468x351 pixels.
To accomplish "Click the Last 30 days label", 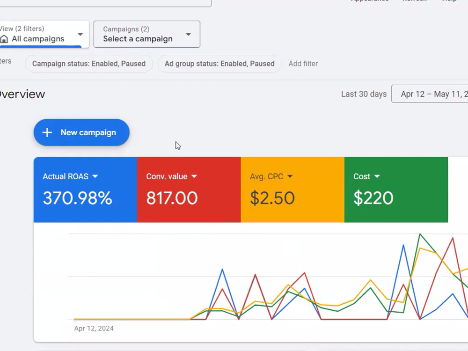I will pos(364,94).
